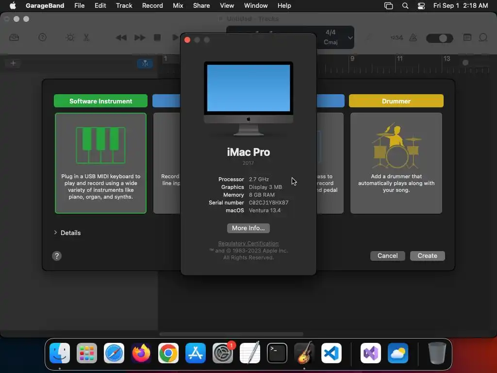Click the horizontal scrollbar below tracks area
Viewport: 497px width, 373px height.
click(x=232, y=334)
